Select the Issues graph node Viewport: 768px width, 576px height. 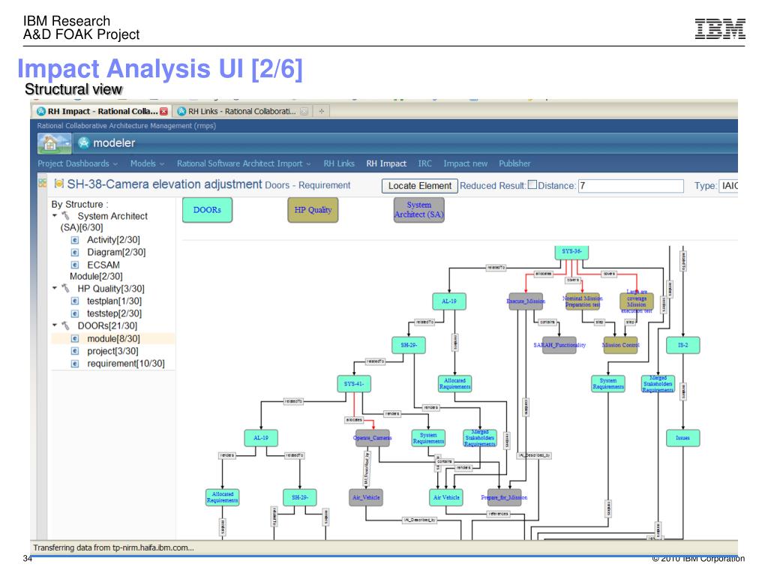[682, 438]
